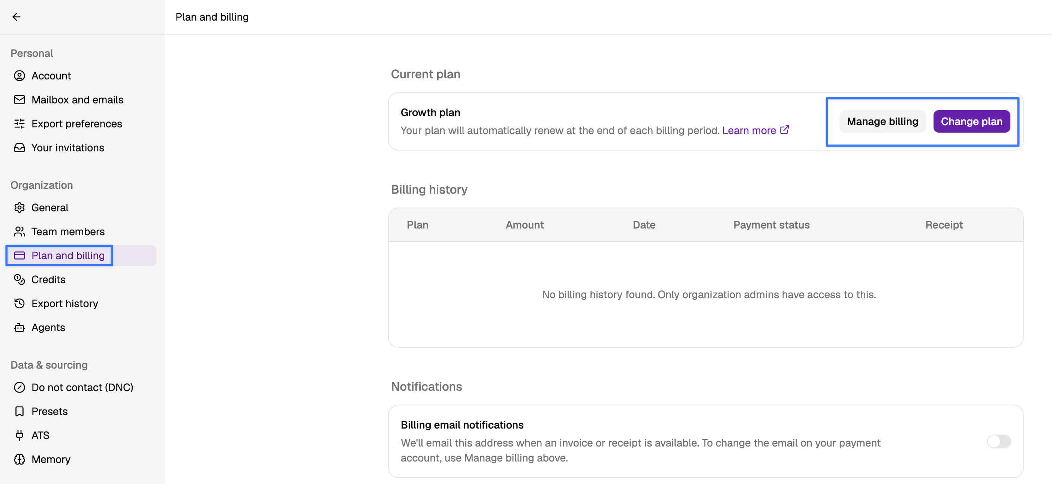Click the ATS plug icon
This screenshot has height=484, width=1052.
click(19, 435)
